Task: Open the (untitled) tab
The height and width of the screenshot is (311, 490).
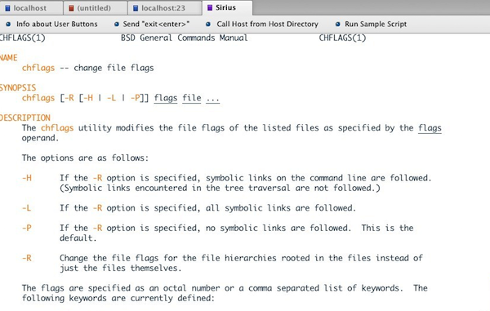Action: click(x=95, y=8)
